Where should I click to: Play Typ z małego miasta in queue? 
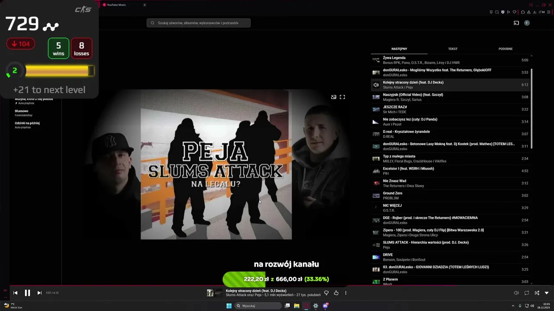click(x=450, y=159)
